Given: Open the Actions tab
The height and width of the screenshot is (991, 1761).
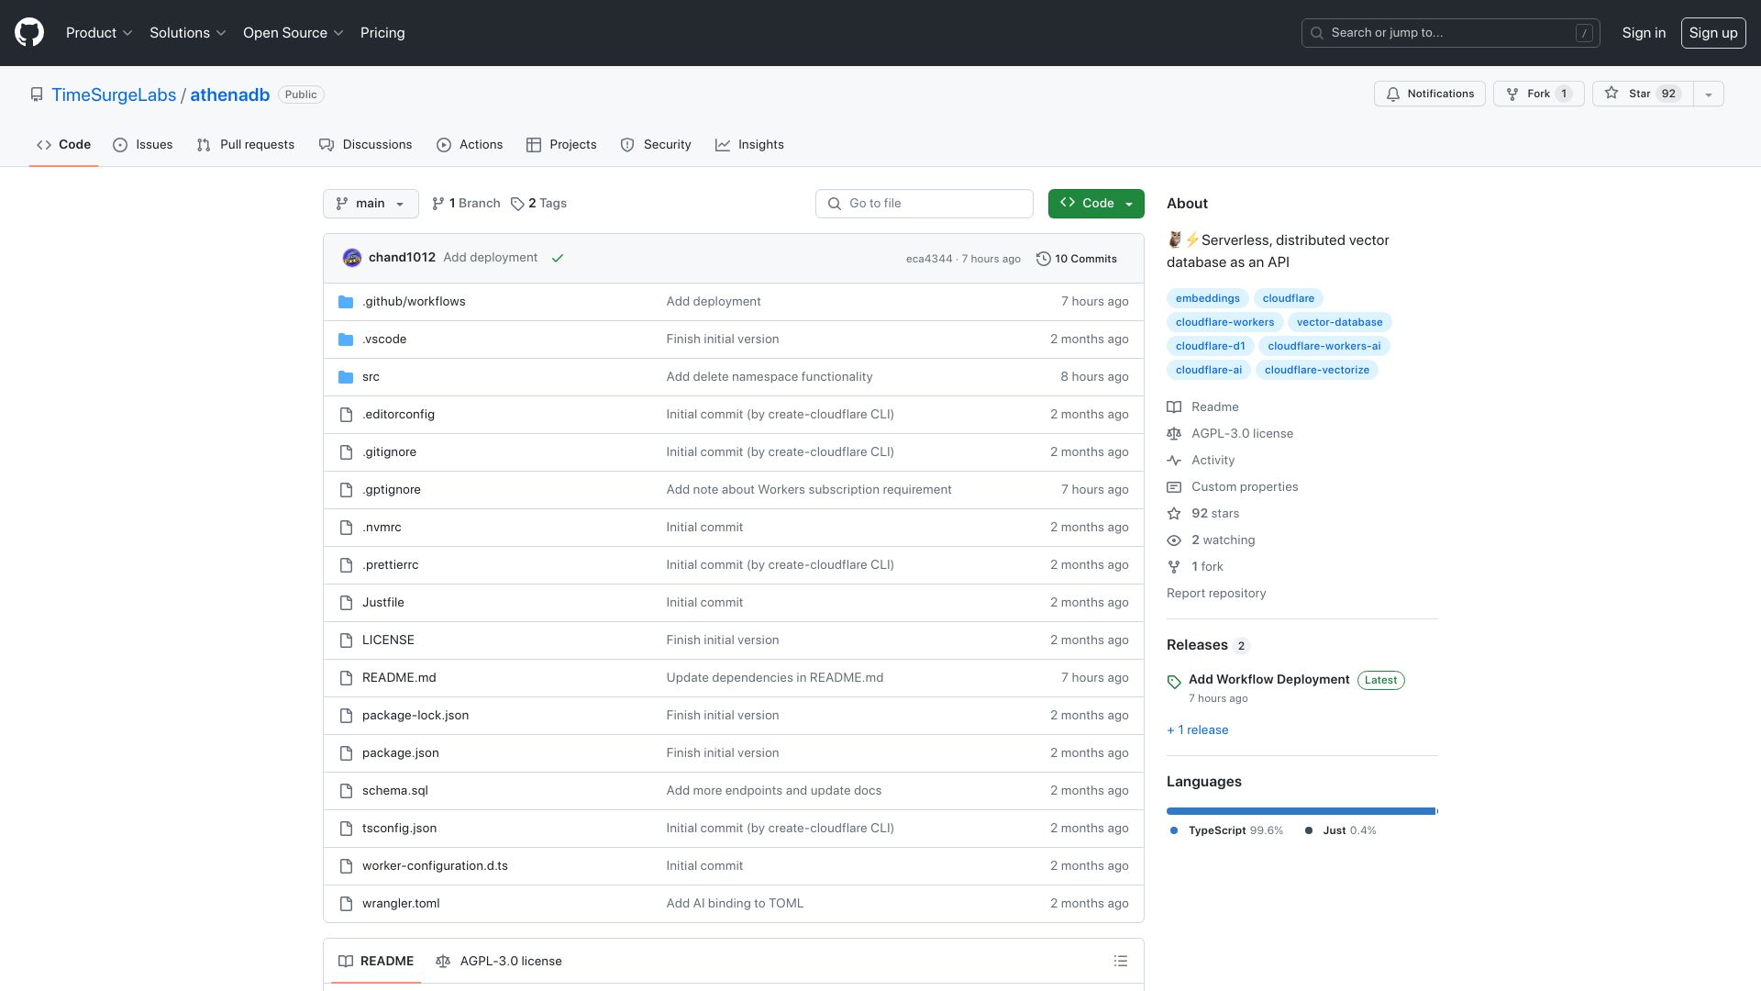Looking at the screenshot, I should click(x=470, y=145).
